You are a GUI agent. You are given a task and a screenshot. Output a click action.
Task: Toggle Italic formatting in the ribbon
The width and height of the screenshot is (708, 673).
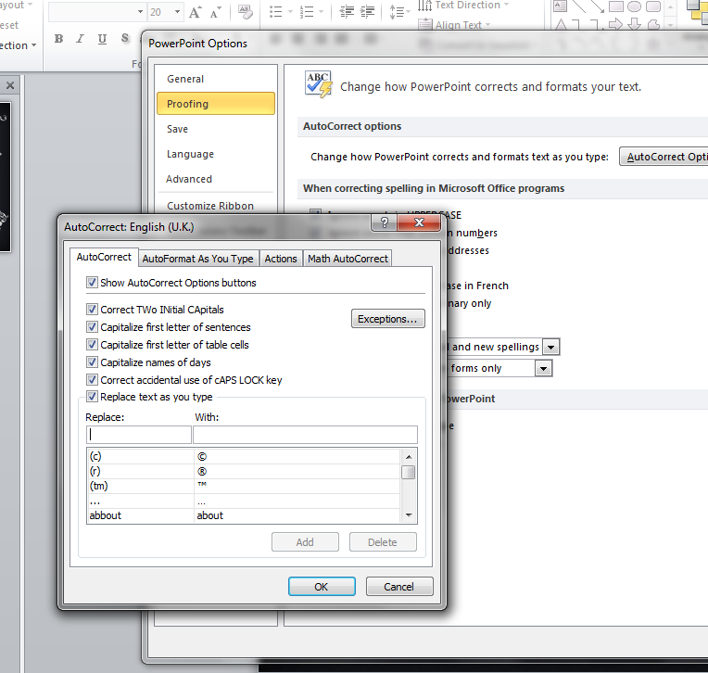[x=80, y=39]
